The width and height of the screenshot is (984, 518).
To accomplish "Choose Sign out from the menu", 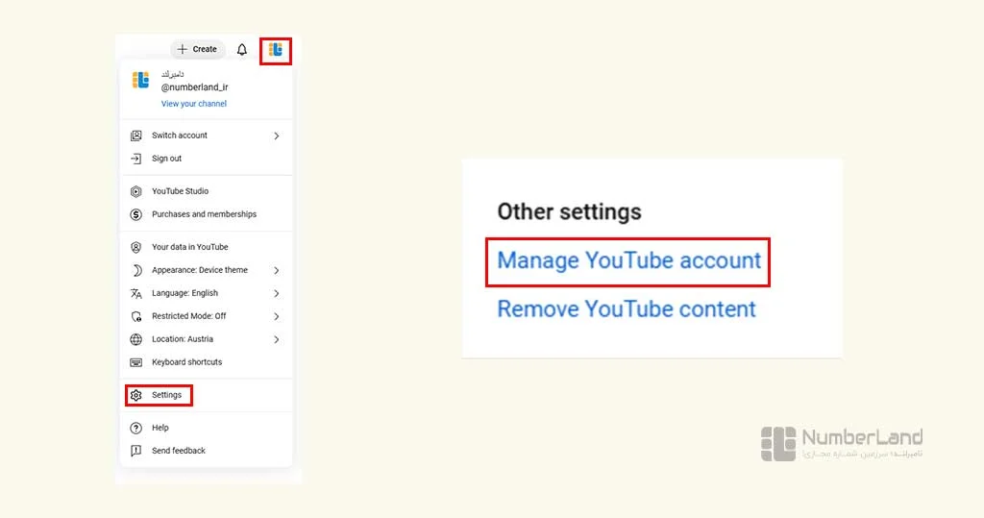I will coord(206,159).
